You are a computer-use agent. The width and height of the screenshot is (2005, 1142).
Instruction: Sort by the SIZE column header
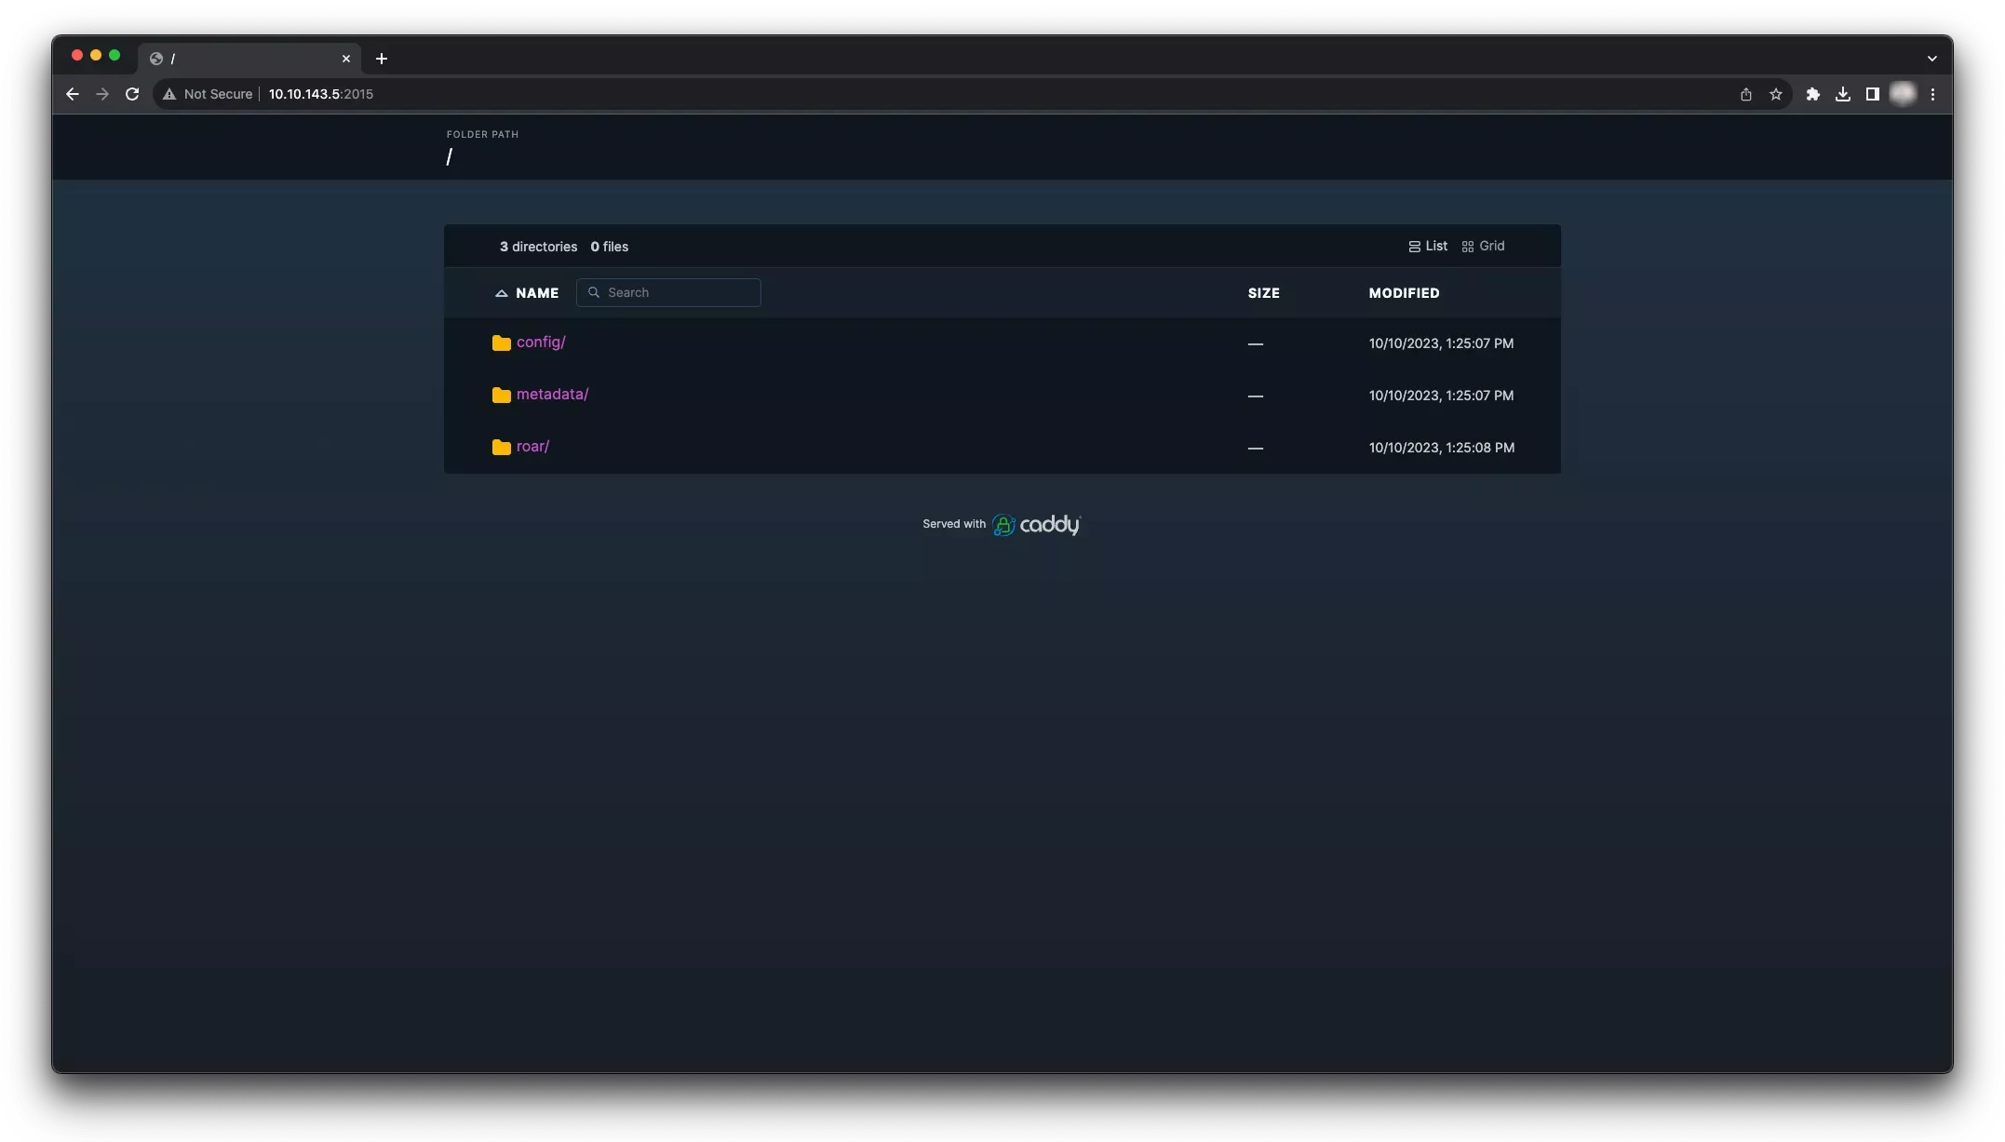1263,293
